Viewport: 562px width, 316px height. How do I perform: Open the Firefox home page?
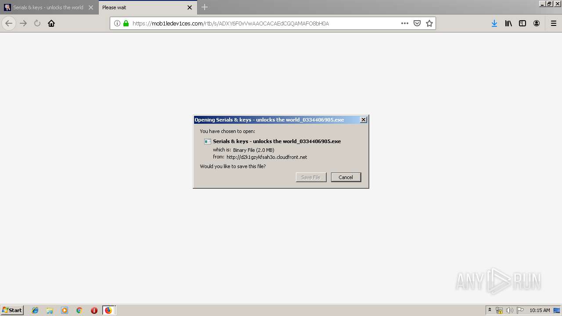pos(51,23)
